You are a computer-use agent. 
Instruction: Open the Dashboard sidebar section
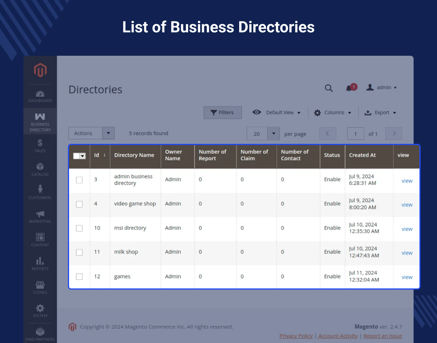[40, 97]
